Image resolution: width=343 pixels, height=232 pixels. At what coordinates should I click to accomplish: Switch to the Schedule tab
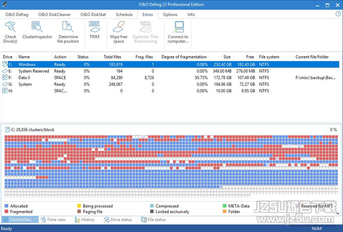pyautogui.click(x=124, y=14)
